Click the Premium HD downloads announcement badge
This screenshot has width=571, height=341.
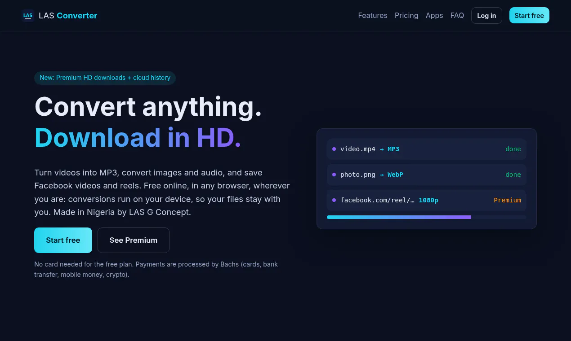click(x=105, y=78)
